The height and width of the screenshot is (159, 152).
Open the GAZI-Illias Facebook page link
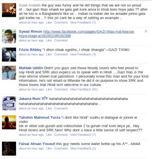pyautogui.click(x=77, y=34)
